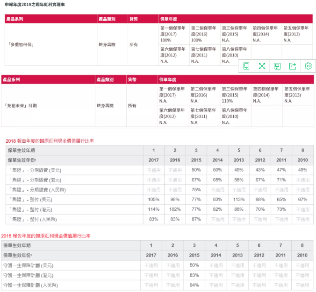Click the 82% cell

[x=217, y=209]
